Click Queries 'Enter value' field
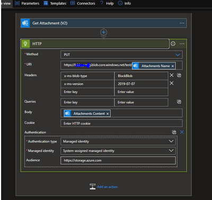 (x=141, y=102)
